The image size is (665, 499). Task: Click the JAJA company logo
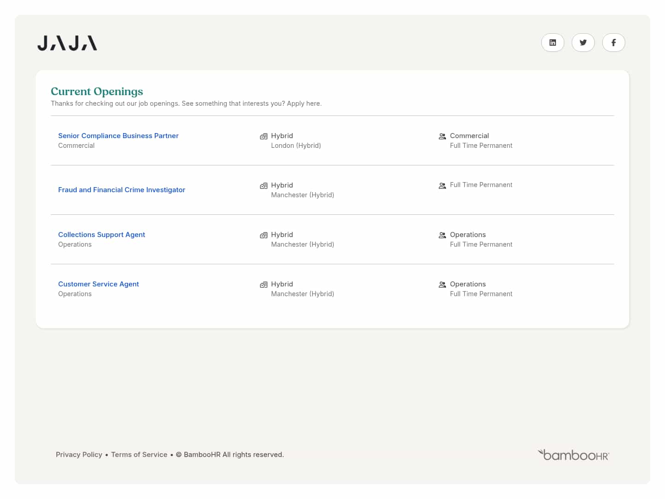67,43
